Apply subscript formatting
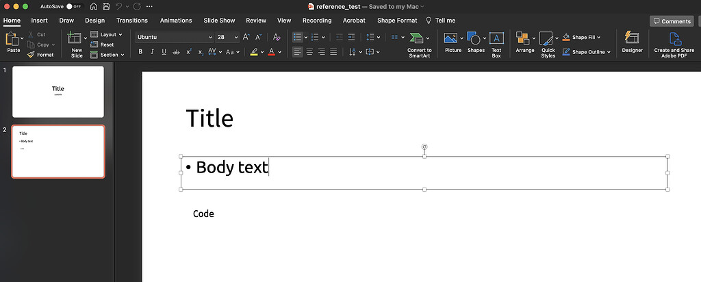 [201, 52]
